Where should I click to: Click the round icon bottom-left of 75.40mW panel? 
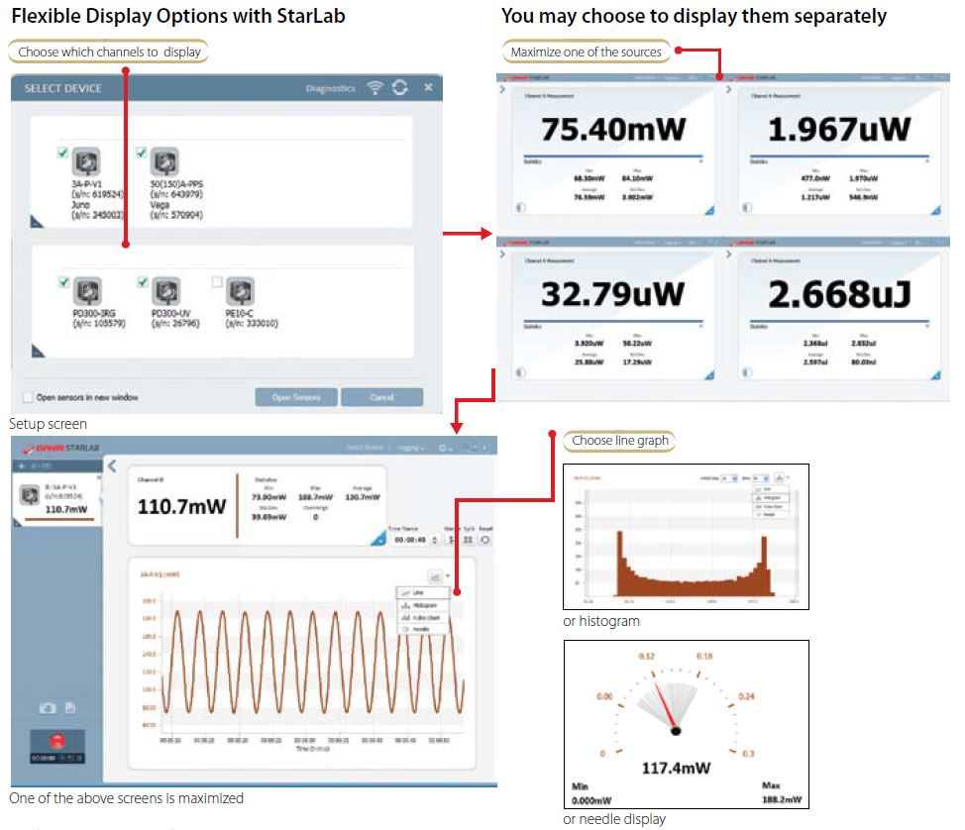(x=521, y=208)
